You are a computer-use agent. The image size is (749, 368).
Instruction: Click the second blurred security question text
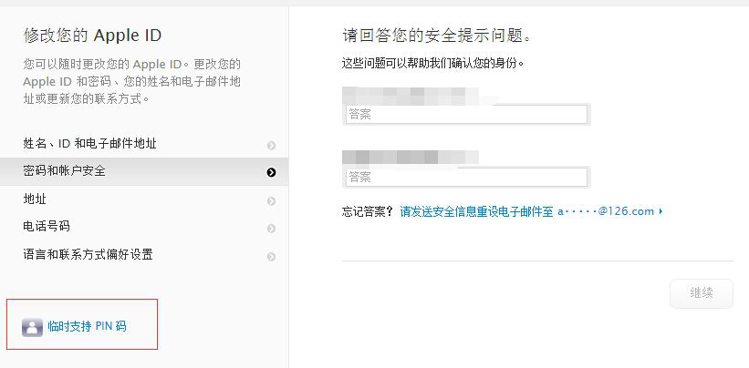point(411,156)
